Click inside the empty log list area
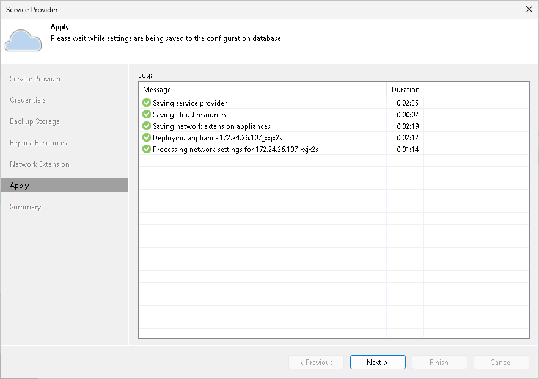 click(263, 244)
